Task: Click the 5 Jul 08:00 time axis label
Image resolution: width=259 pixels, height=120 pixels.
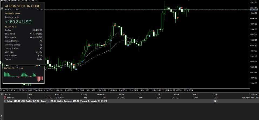Action: coord(113,90)
